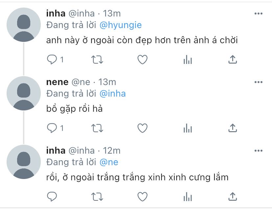This screenshot has height=209, width=272.
Task: Retweet nene's tweet
Action: [x=97, y=128]
